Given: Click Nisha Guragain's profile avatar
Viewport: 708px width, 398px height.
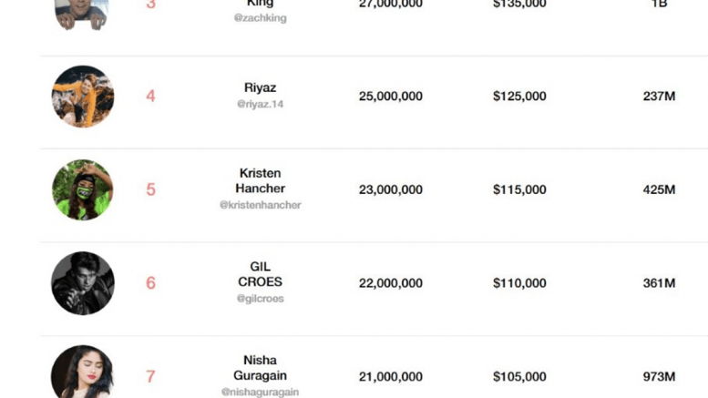Looking at the screenshot, I should click(x=83, y=372).
